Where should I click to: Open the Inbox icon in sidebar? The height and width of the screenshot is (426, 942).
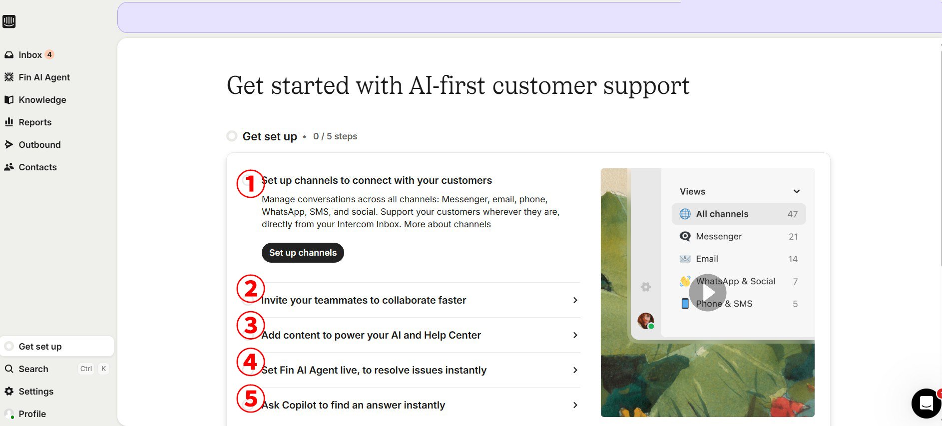pyautogui.click(x=9, y=55)
